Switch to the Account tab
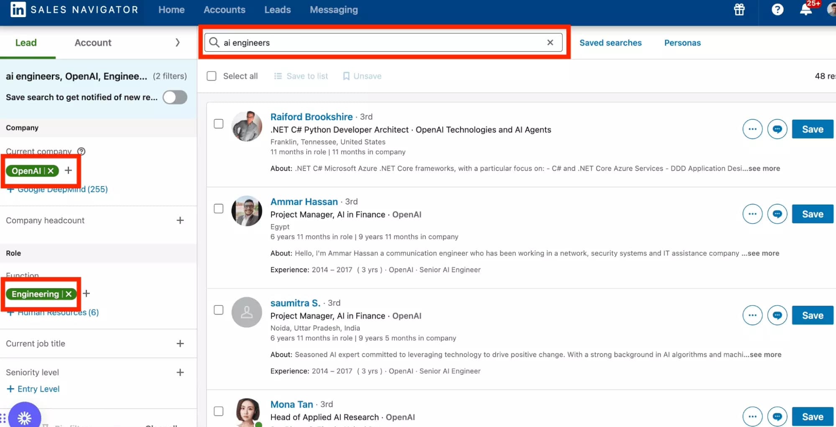836x427 pixels. click(93, 43)
